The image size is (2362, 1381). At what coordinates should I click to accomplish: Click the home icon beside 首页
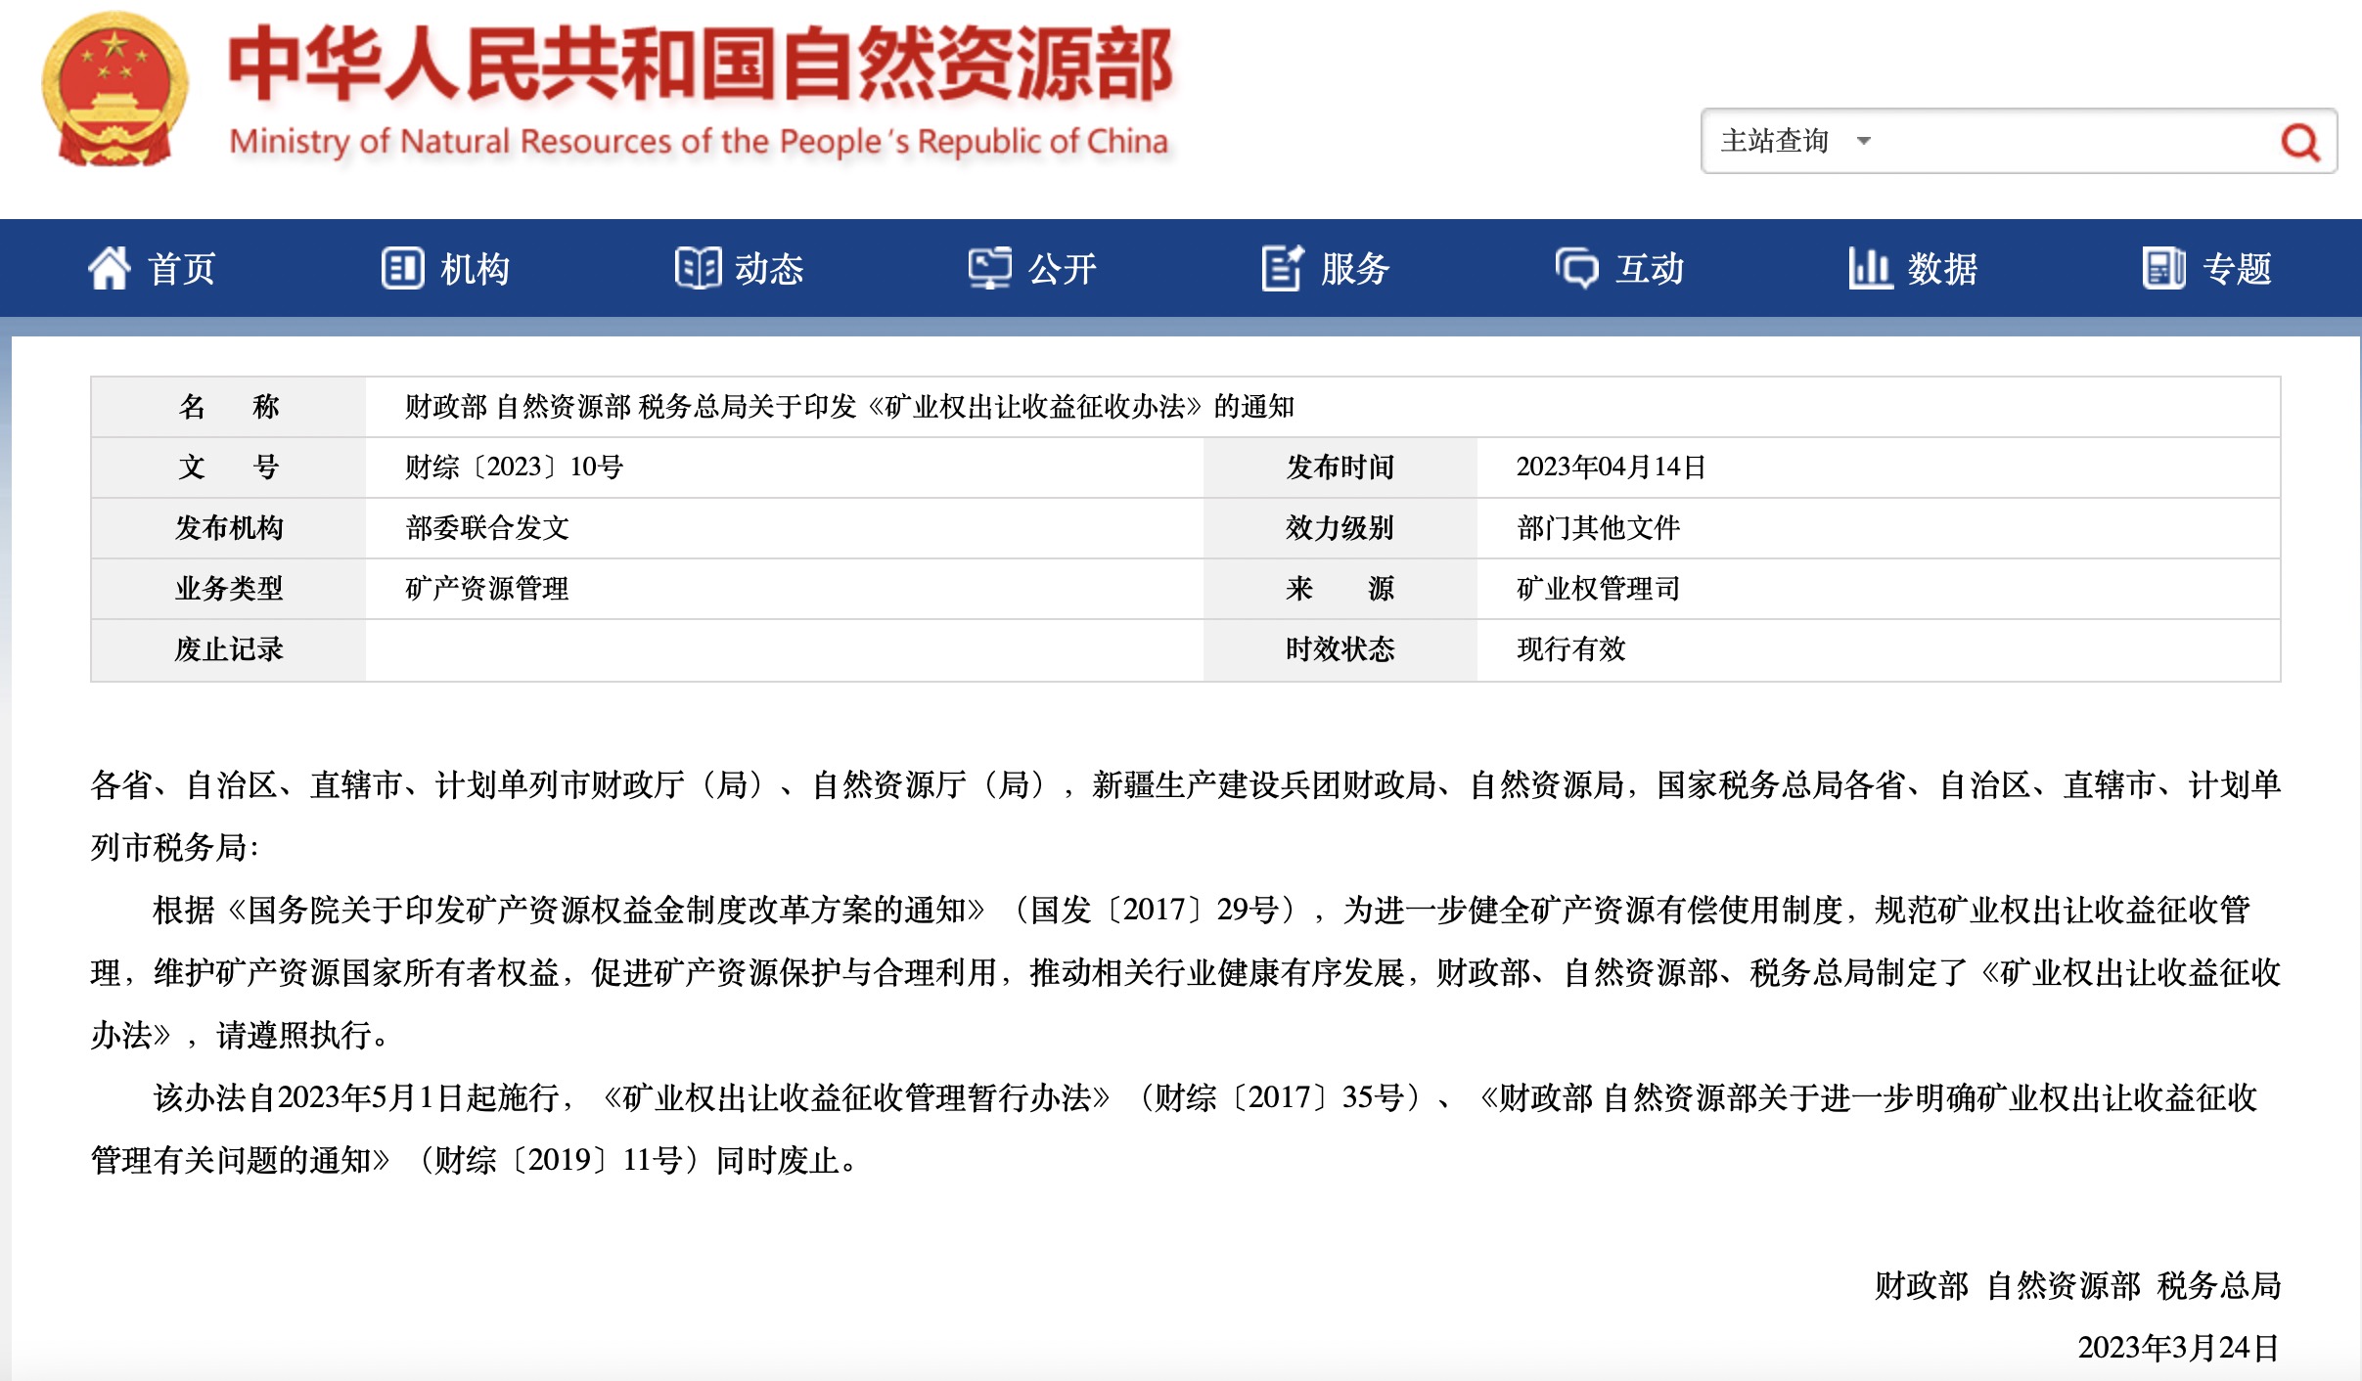110,268
